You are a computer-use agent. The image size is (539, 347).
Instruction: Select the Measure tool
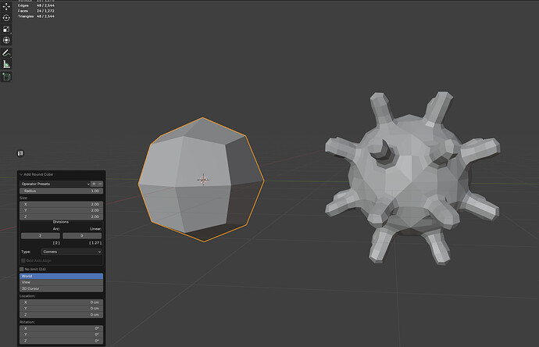pos(6,64)
